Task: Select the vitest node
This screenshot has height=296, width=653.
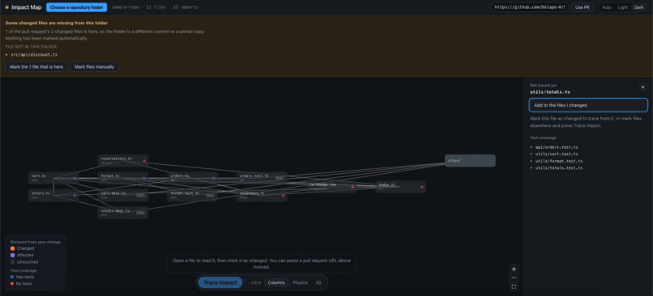Action: pyautogui.click(x=470, y=160)
